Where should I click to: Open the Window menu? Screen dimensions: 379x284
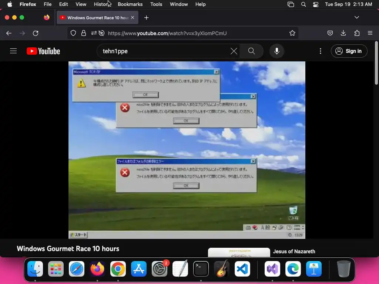click(179, 4)
